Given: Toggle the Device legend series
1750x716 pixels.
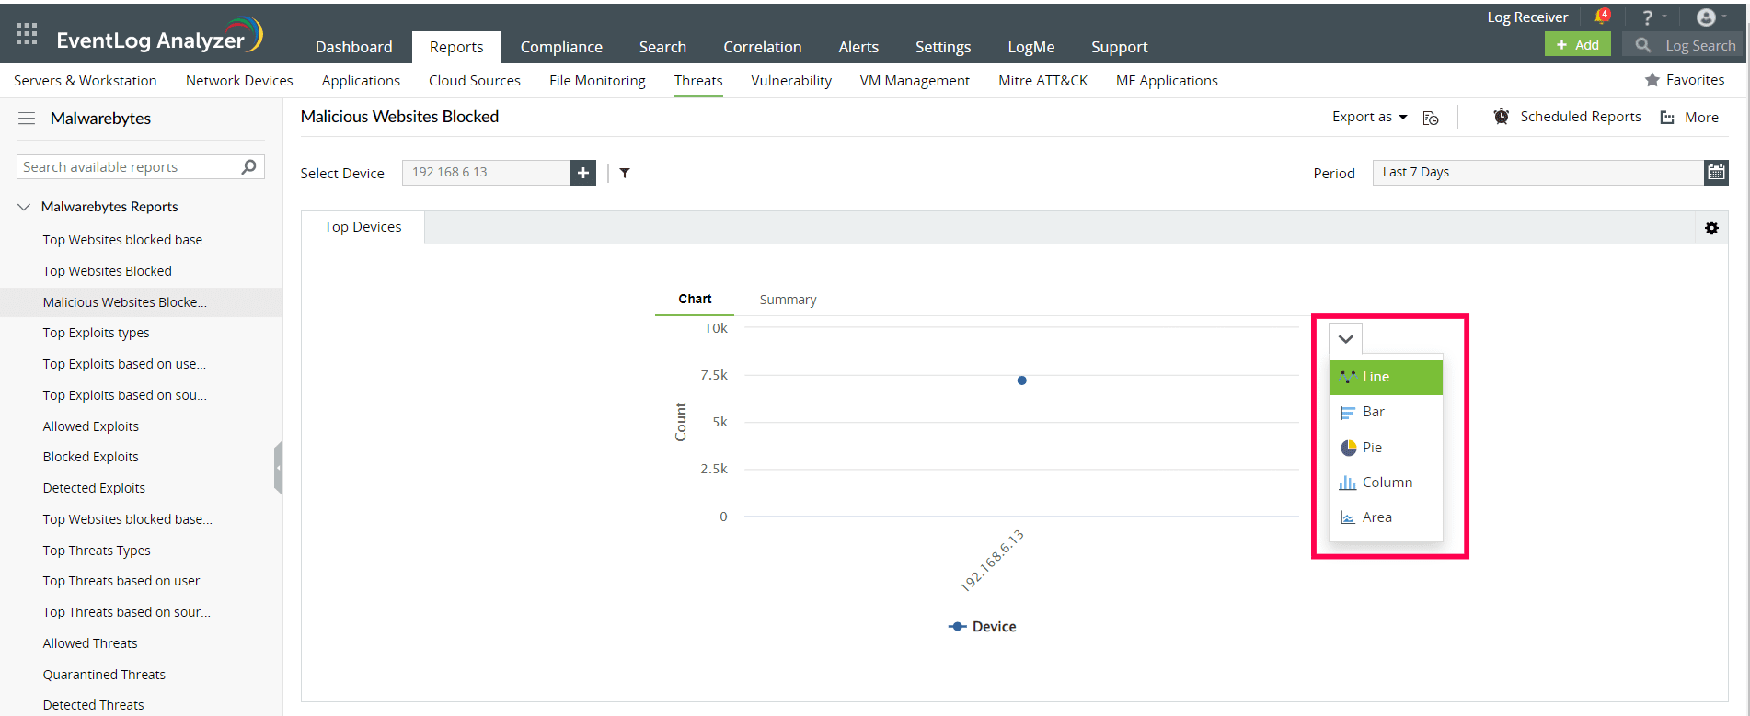Looking at the screenshot, I should pyautogui.click(x=983, y=627).
